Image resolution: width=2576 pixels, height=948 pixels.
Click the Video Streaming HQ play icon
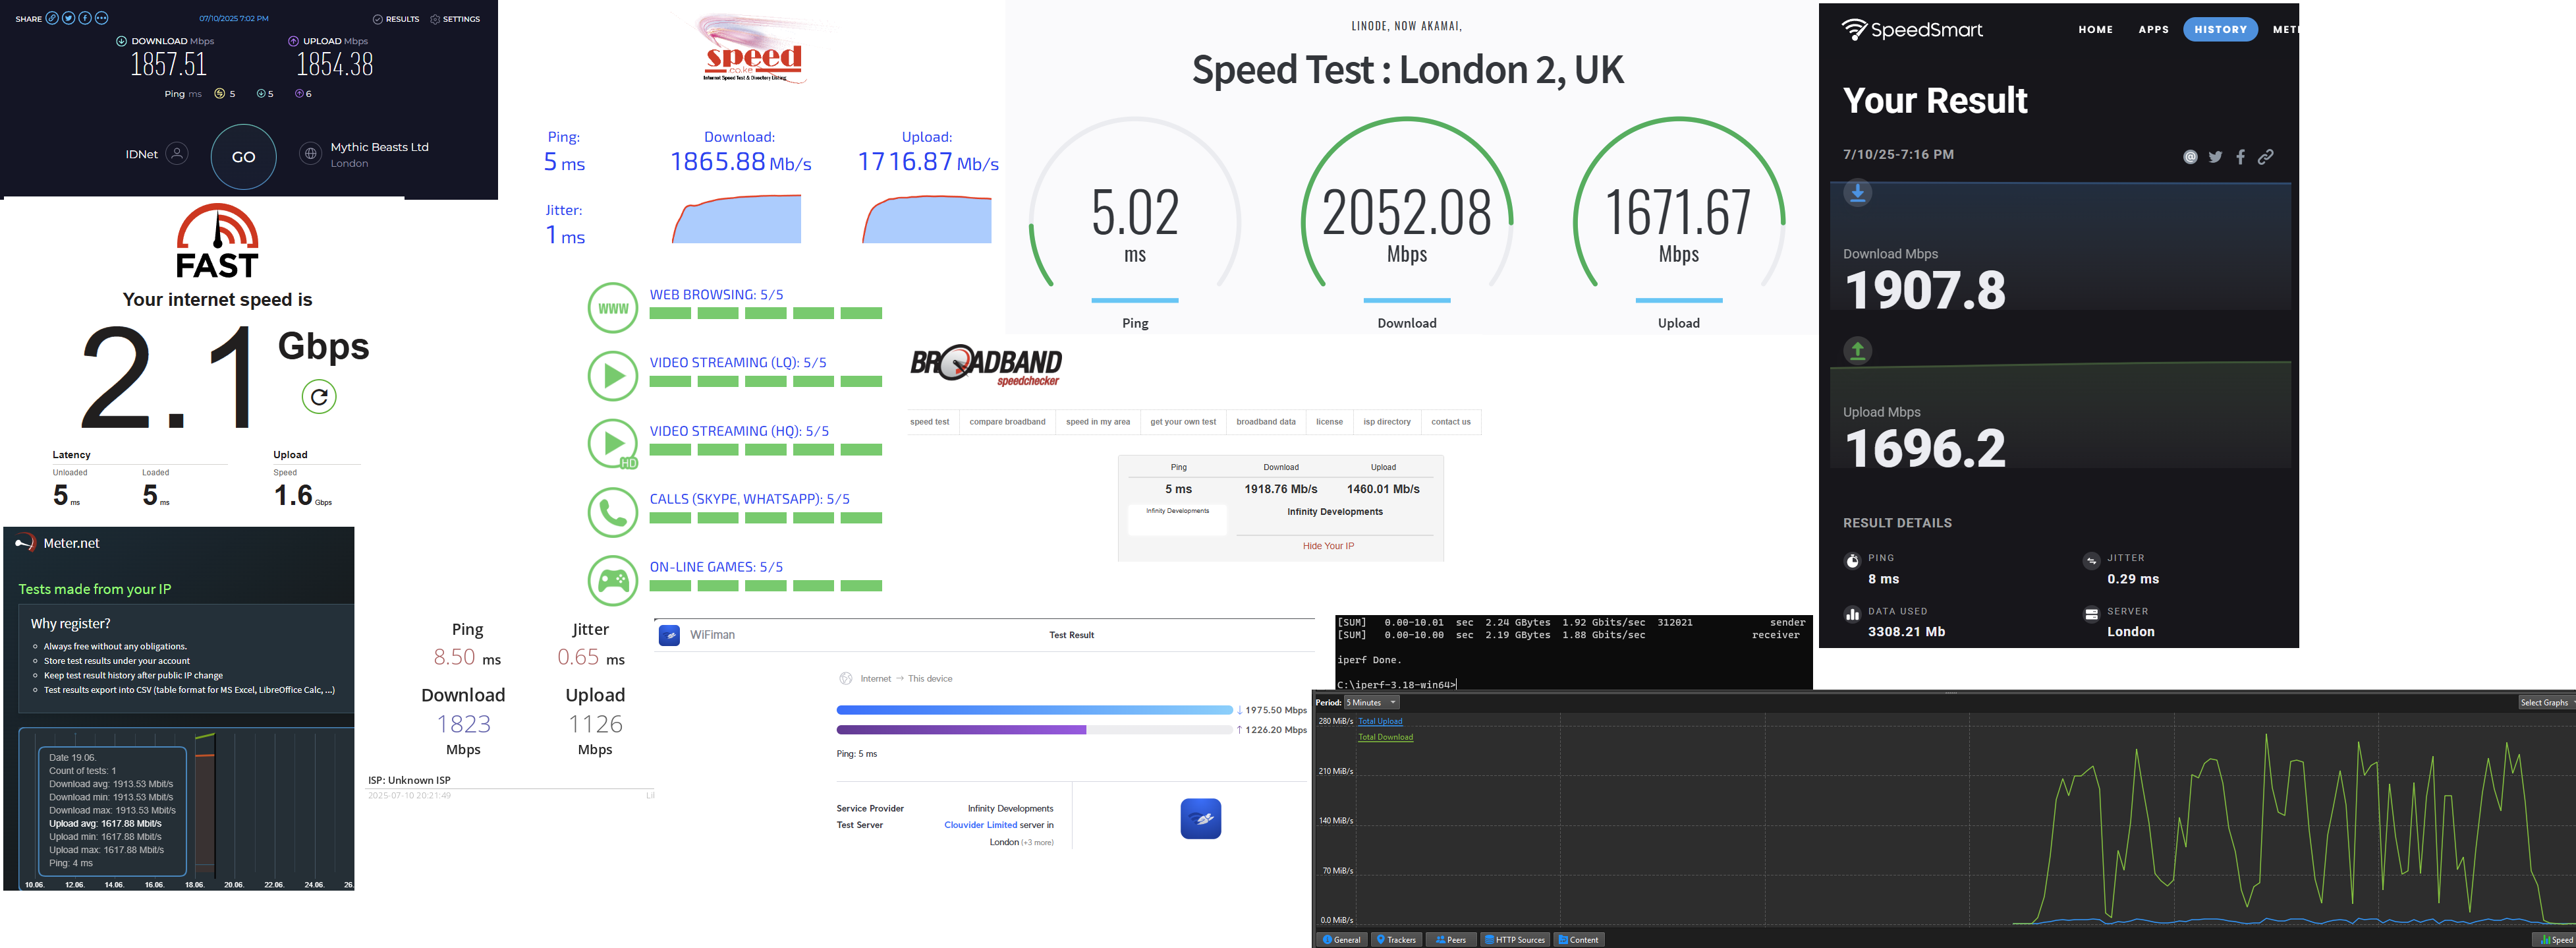click(x=613, y=444)
